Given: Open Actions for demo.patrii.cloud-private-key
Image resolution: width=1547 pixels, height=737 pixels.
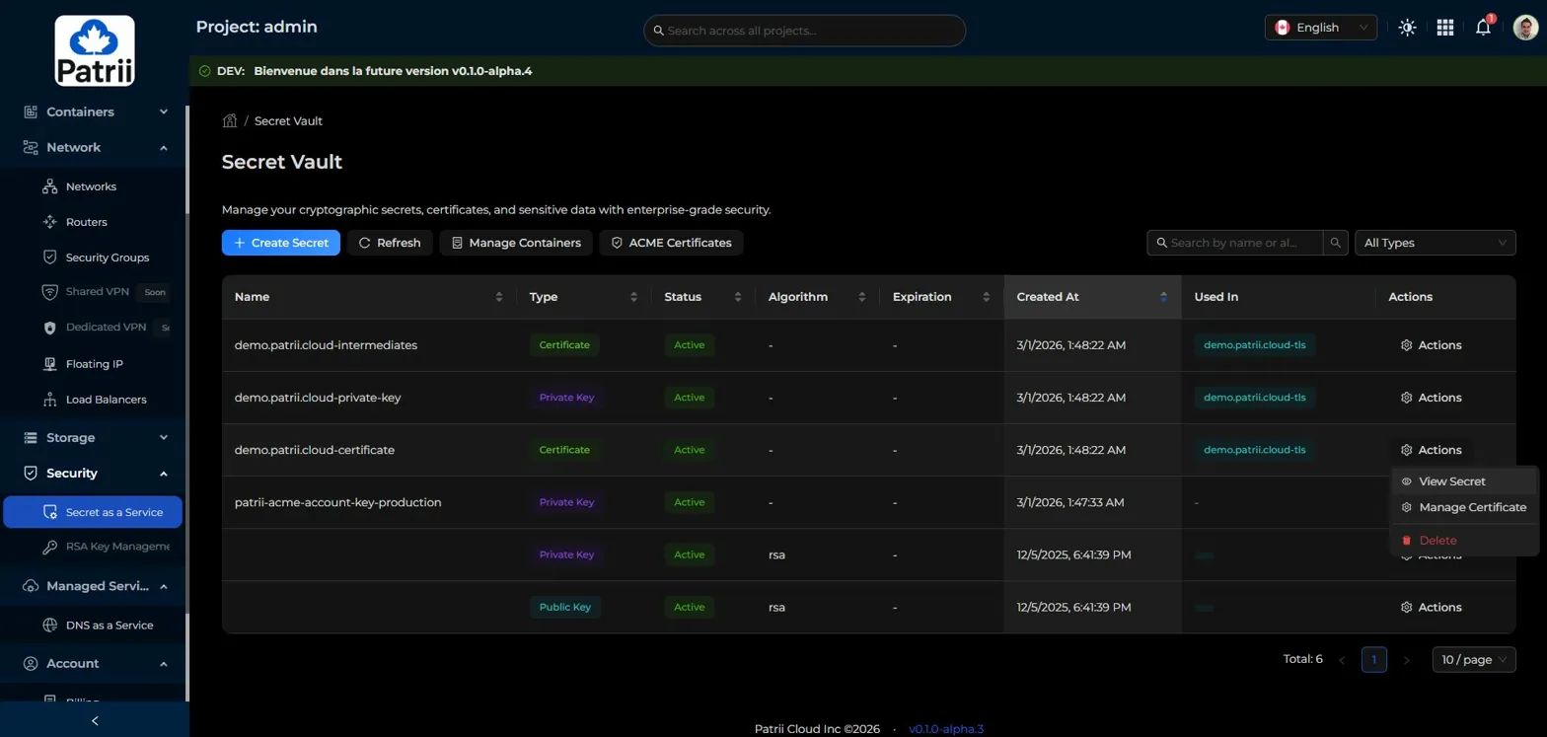Looking at the screenshot, I should click(1432, 398).
